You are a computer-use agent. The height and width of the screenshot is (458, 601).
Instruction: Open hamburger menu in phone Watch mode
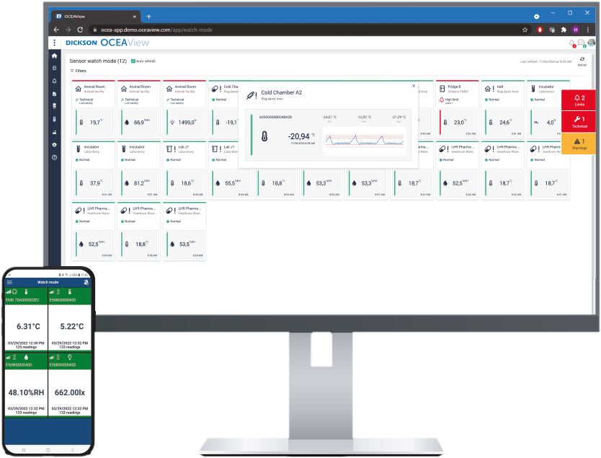9,282
